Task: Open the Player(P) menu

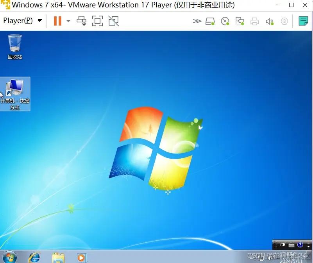Action: (23, 21)
